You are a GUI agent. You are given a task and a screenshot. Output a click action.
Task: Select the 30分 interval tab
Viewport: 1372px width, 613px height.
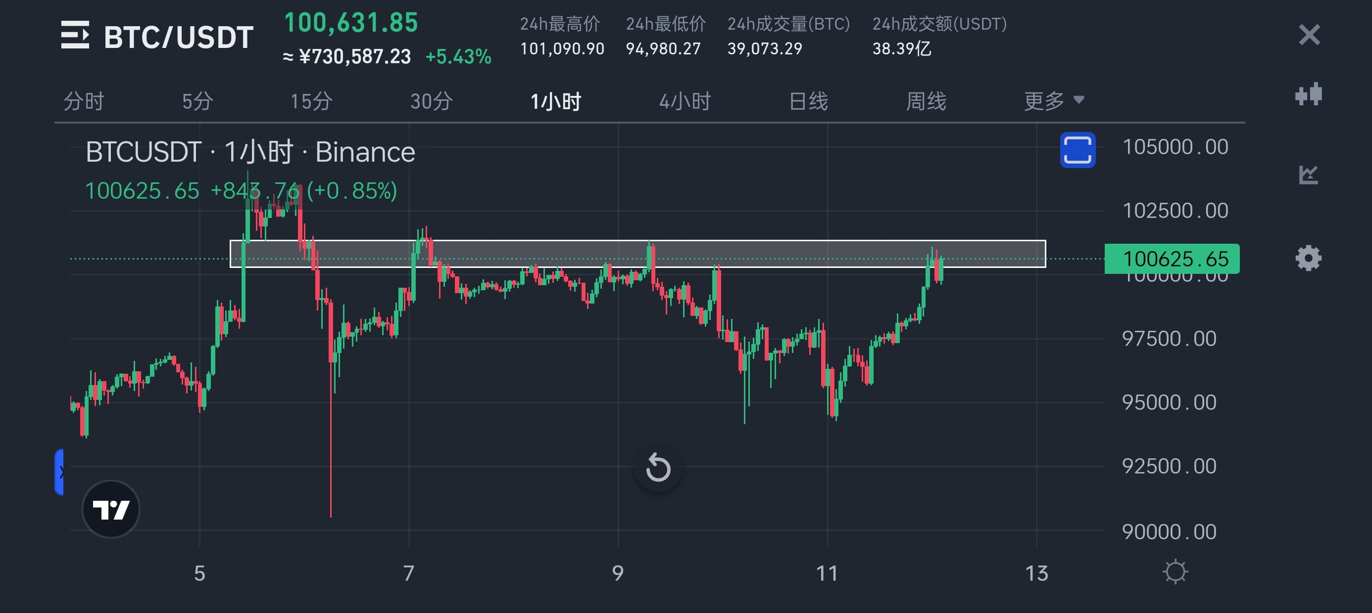(x=432, y=100)
